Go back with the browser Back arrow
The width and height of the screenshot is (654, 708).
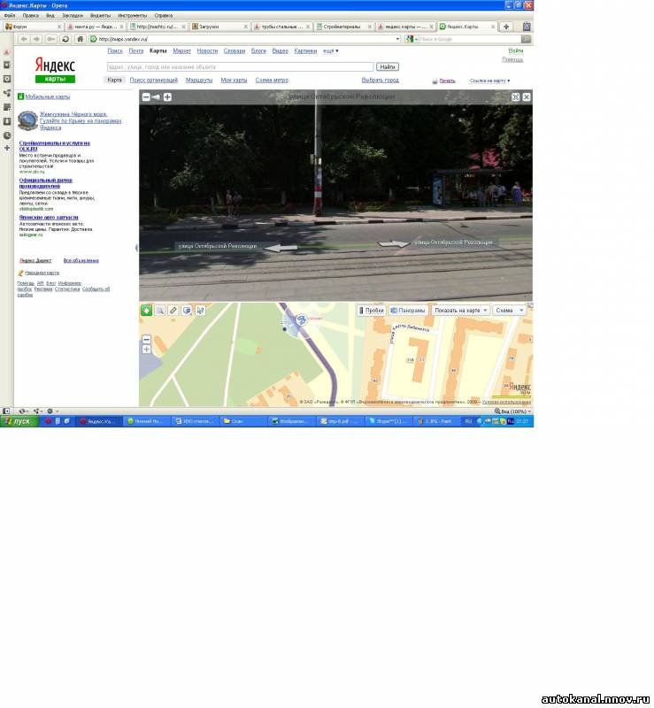(24, 39)
